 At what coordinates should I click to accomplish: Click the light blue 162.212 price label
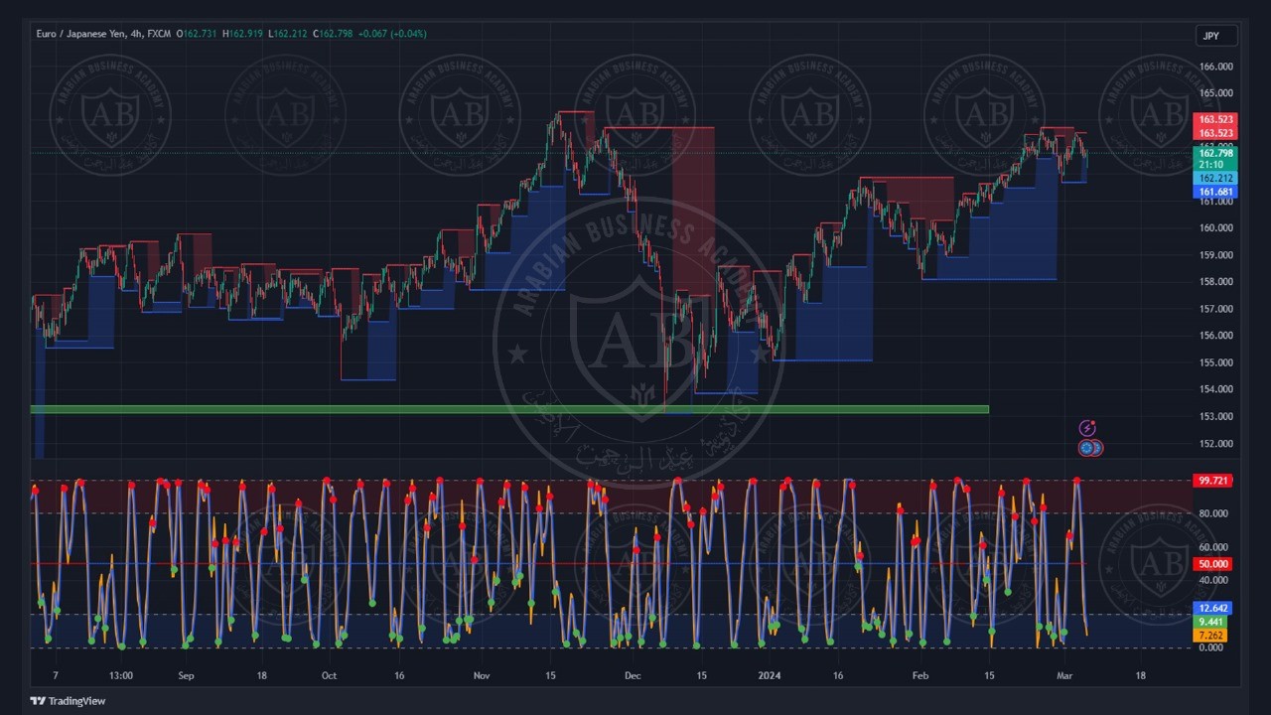click(1215, 179)
